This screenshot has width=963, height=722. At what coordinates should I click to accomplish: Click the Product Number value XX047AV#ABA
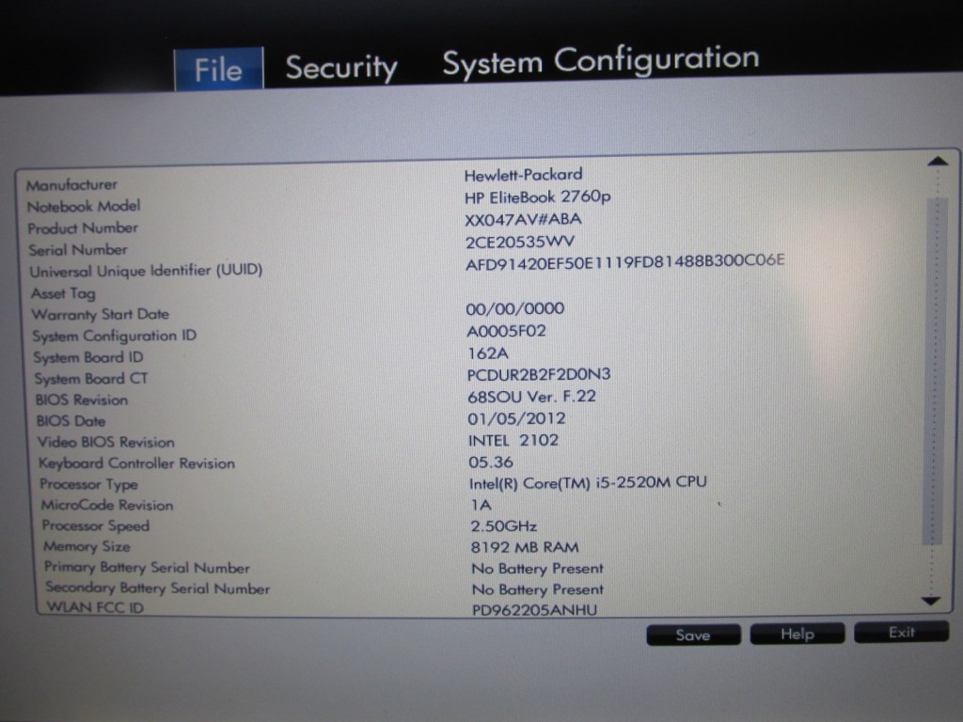523,220
